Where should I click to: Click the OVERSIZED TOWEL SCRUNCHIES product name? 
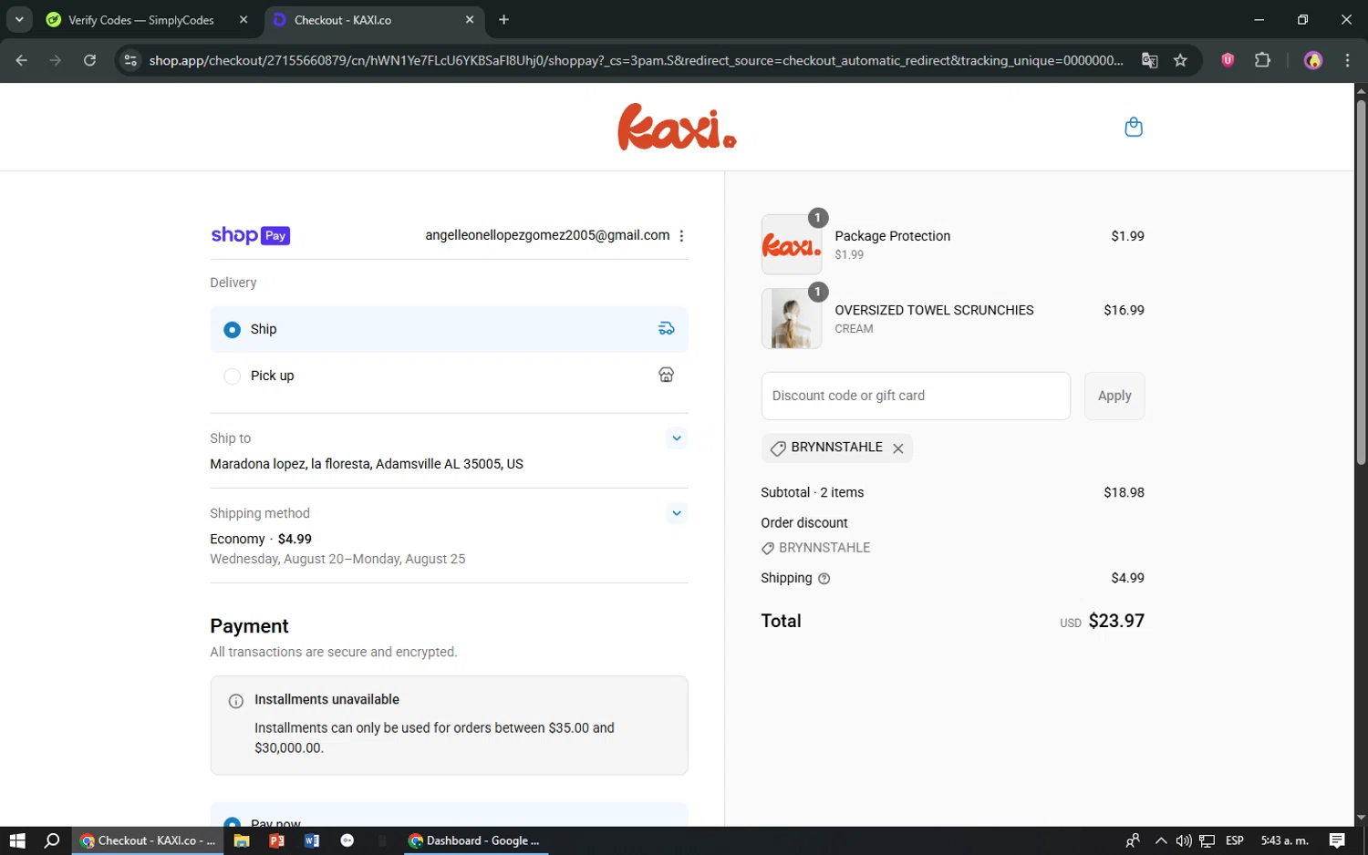(934, 310)
